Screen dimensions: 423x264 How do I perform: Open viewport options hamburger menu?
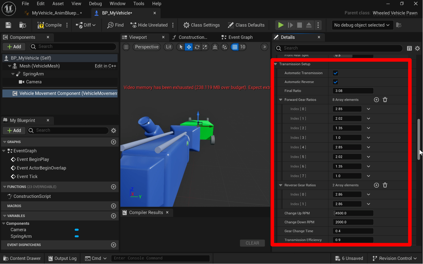point(126,47)
